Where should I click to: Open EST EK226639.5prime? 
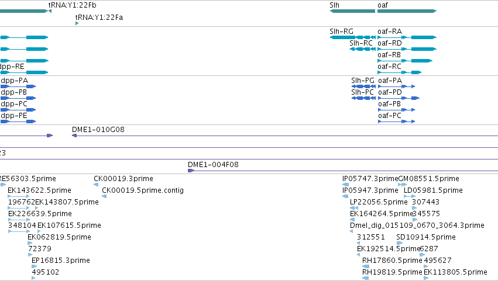pyautogui.click(x=40, y=214)
